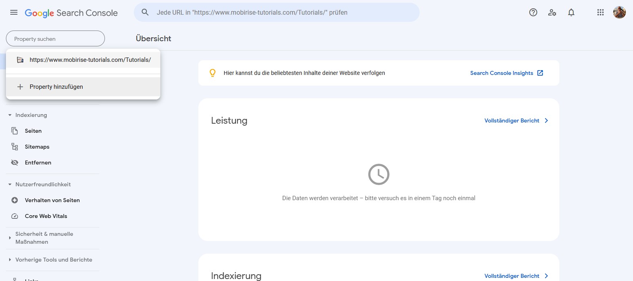
Task: Focus the Property suchen field
Action: pyautogui.click(x=55, y=38)
